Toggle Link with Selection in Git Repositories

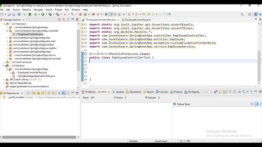click(x=49, y=93)
